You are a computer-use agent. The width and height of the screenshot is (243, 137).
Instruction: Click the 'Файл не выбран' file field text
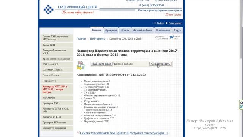123,64
